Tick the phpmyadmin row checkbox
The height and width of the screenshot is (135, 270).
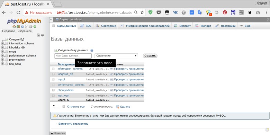(x=53, y=90)
